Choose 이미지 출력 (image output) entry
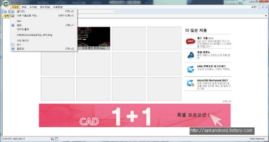269x142 pixels. coord(44,29)
